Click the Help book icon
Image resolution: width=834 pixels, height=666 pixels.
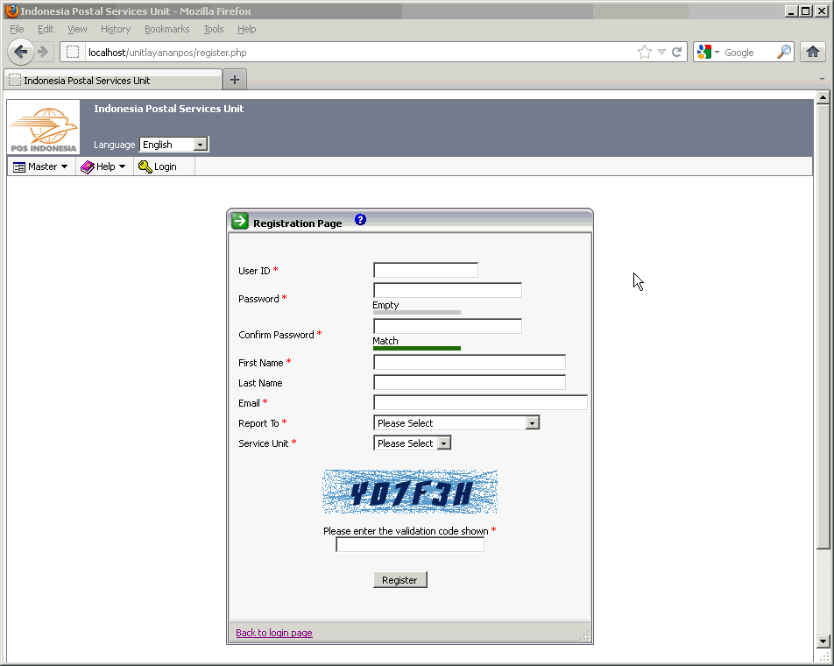[x=88, y=166]
